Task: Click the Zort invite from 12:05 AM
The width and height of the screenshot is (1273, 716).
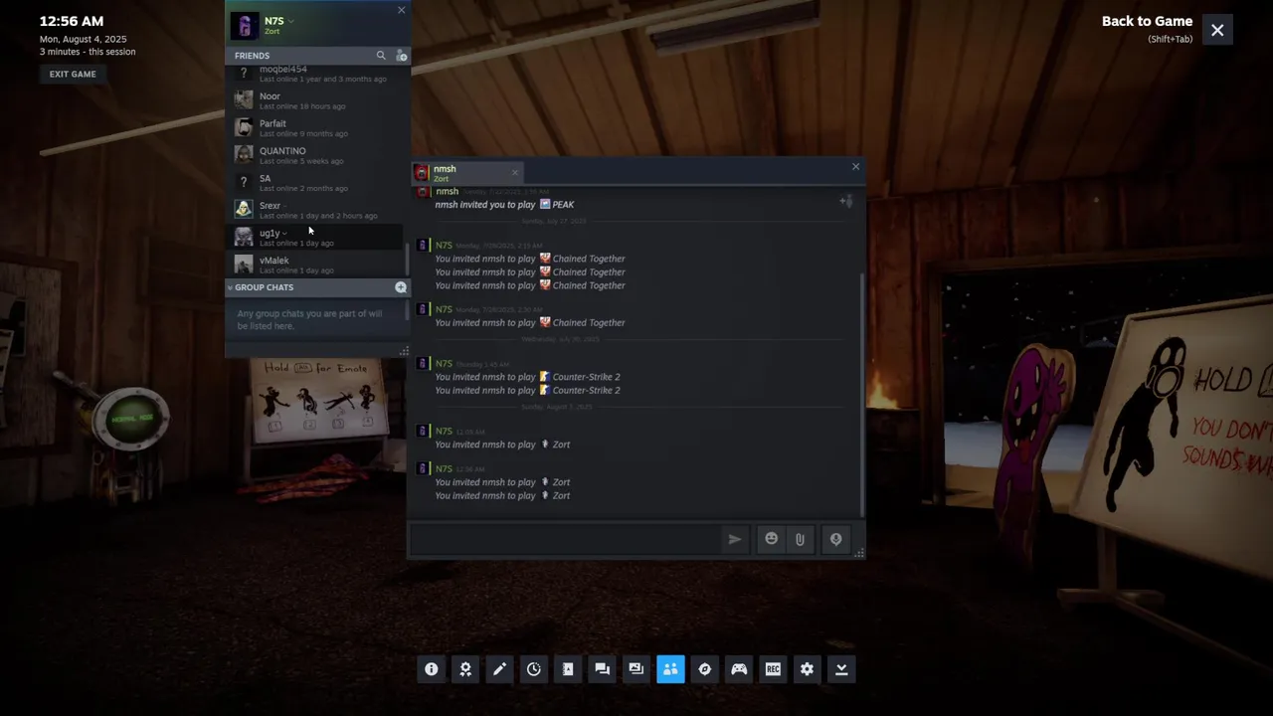Action: [555, 445]
